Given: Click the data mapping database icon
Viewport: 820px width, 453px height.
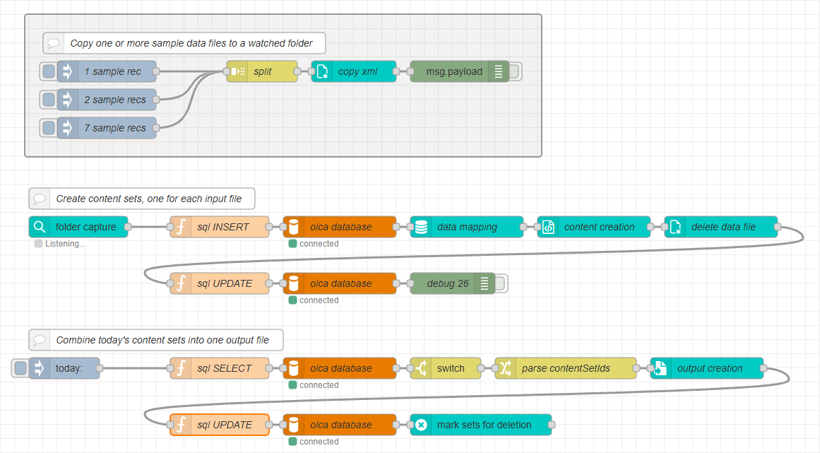Looking at the screenshot, I should point(421,227).
